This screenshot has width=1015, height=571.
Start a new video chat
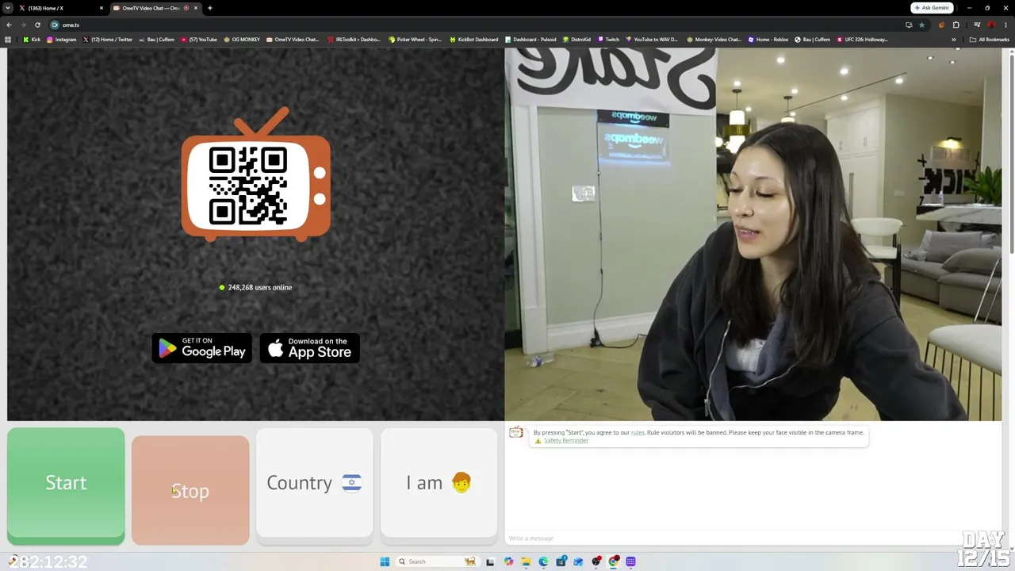click(x=66, y=485)
